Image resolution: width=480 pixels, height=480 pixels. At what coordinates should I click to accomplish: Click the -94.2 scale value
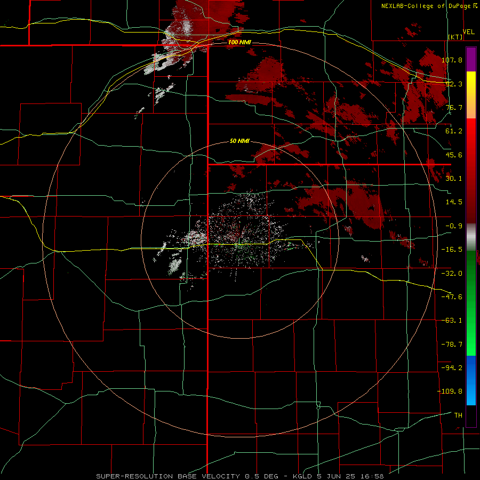(452, 367)
